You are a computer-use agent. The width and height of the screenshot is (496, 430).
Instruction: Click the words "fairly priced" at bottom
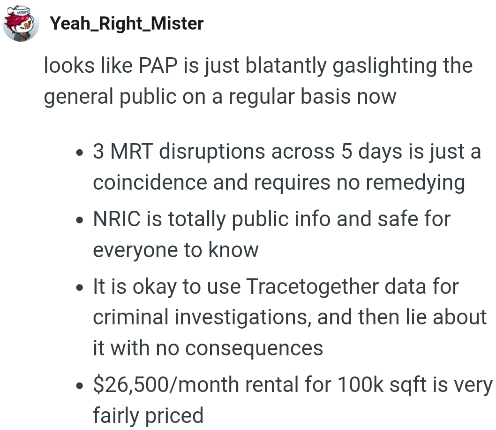(148, 415)
